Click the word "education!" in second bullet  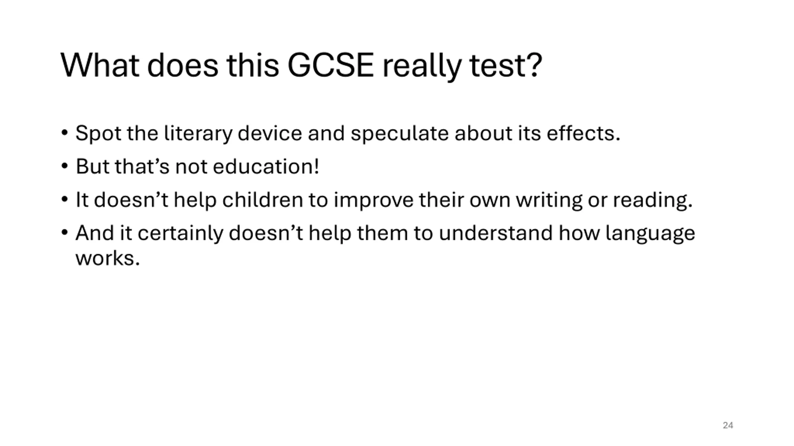coord(266,167)
